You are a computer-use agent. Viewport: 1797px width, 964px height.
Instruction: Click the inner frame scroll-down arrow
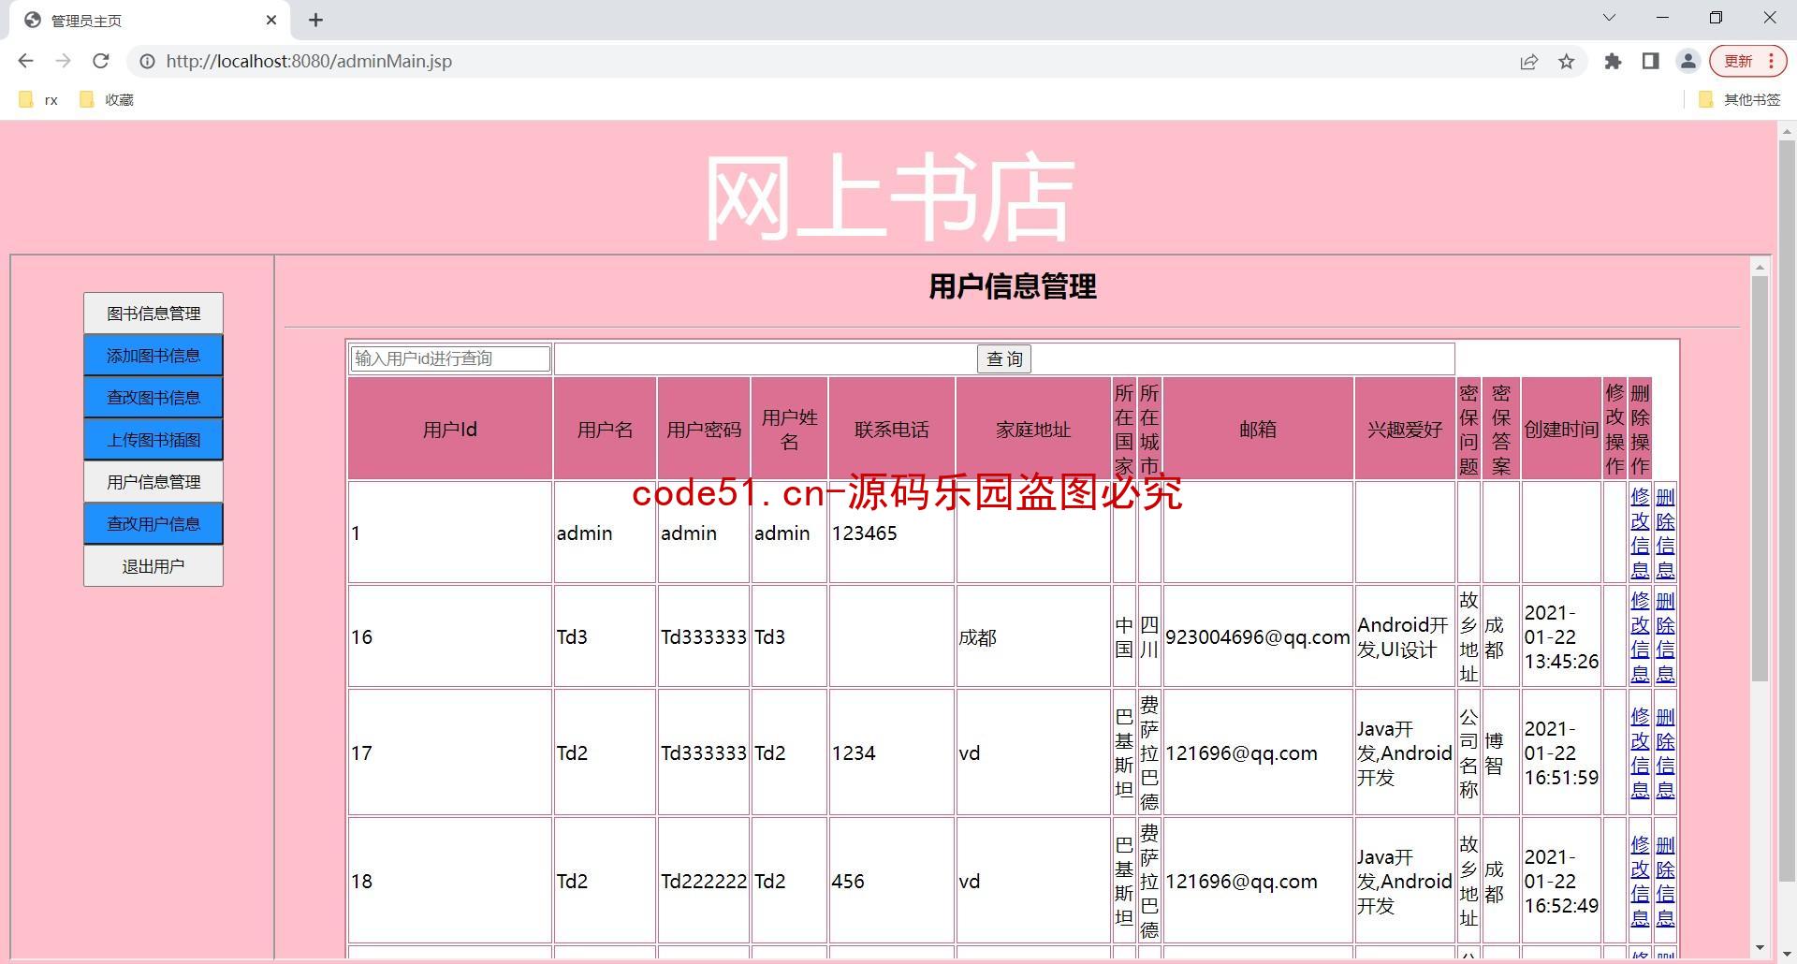click(x=1760, y=947)
